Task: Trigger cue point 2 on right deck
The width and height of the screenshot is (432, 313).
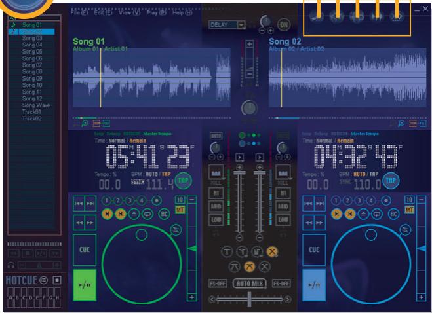Action: point(347,200)
